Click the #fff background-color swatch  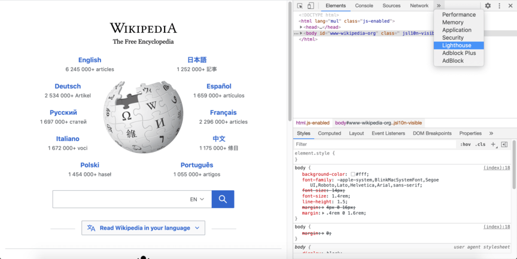[x=353, y=174]
